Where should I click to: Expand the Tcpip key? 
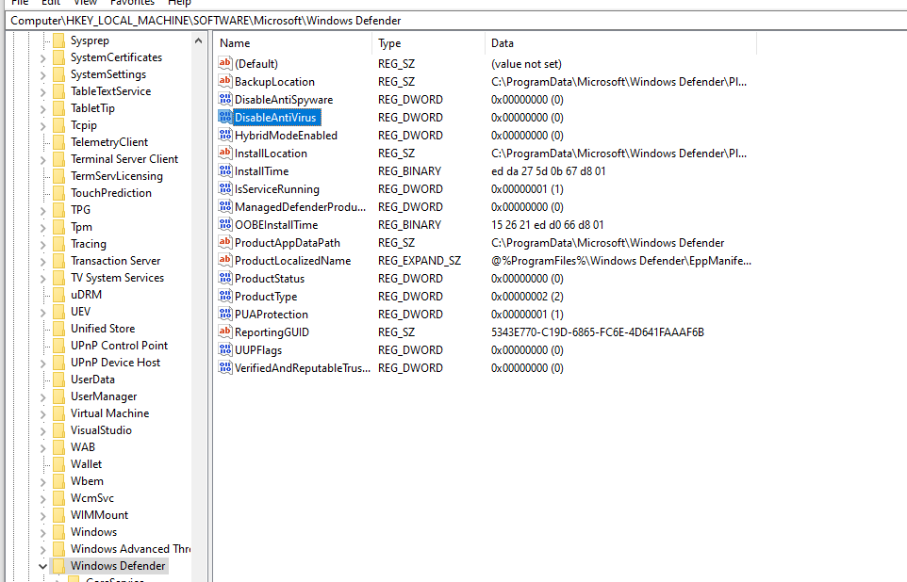click(42, 125)
